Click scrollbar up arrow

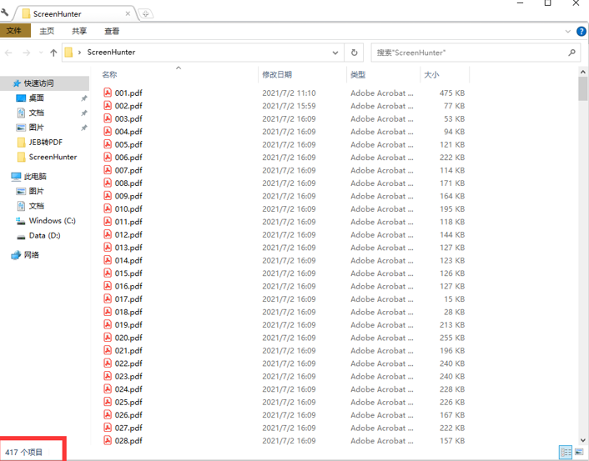tap(582, 72)
